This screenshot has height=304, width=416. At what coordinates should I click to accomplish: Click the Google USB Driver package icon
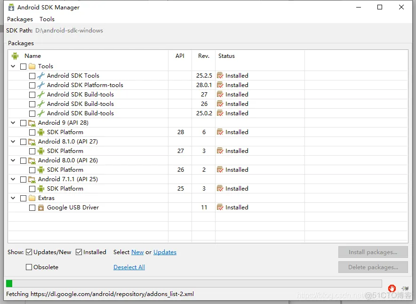[x=41, y=208]
